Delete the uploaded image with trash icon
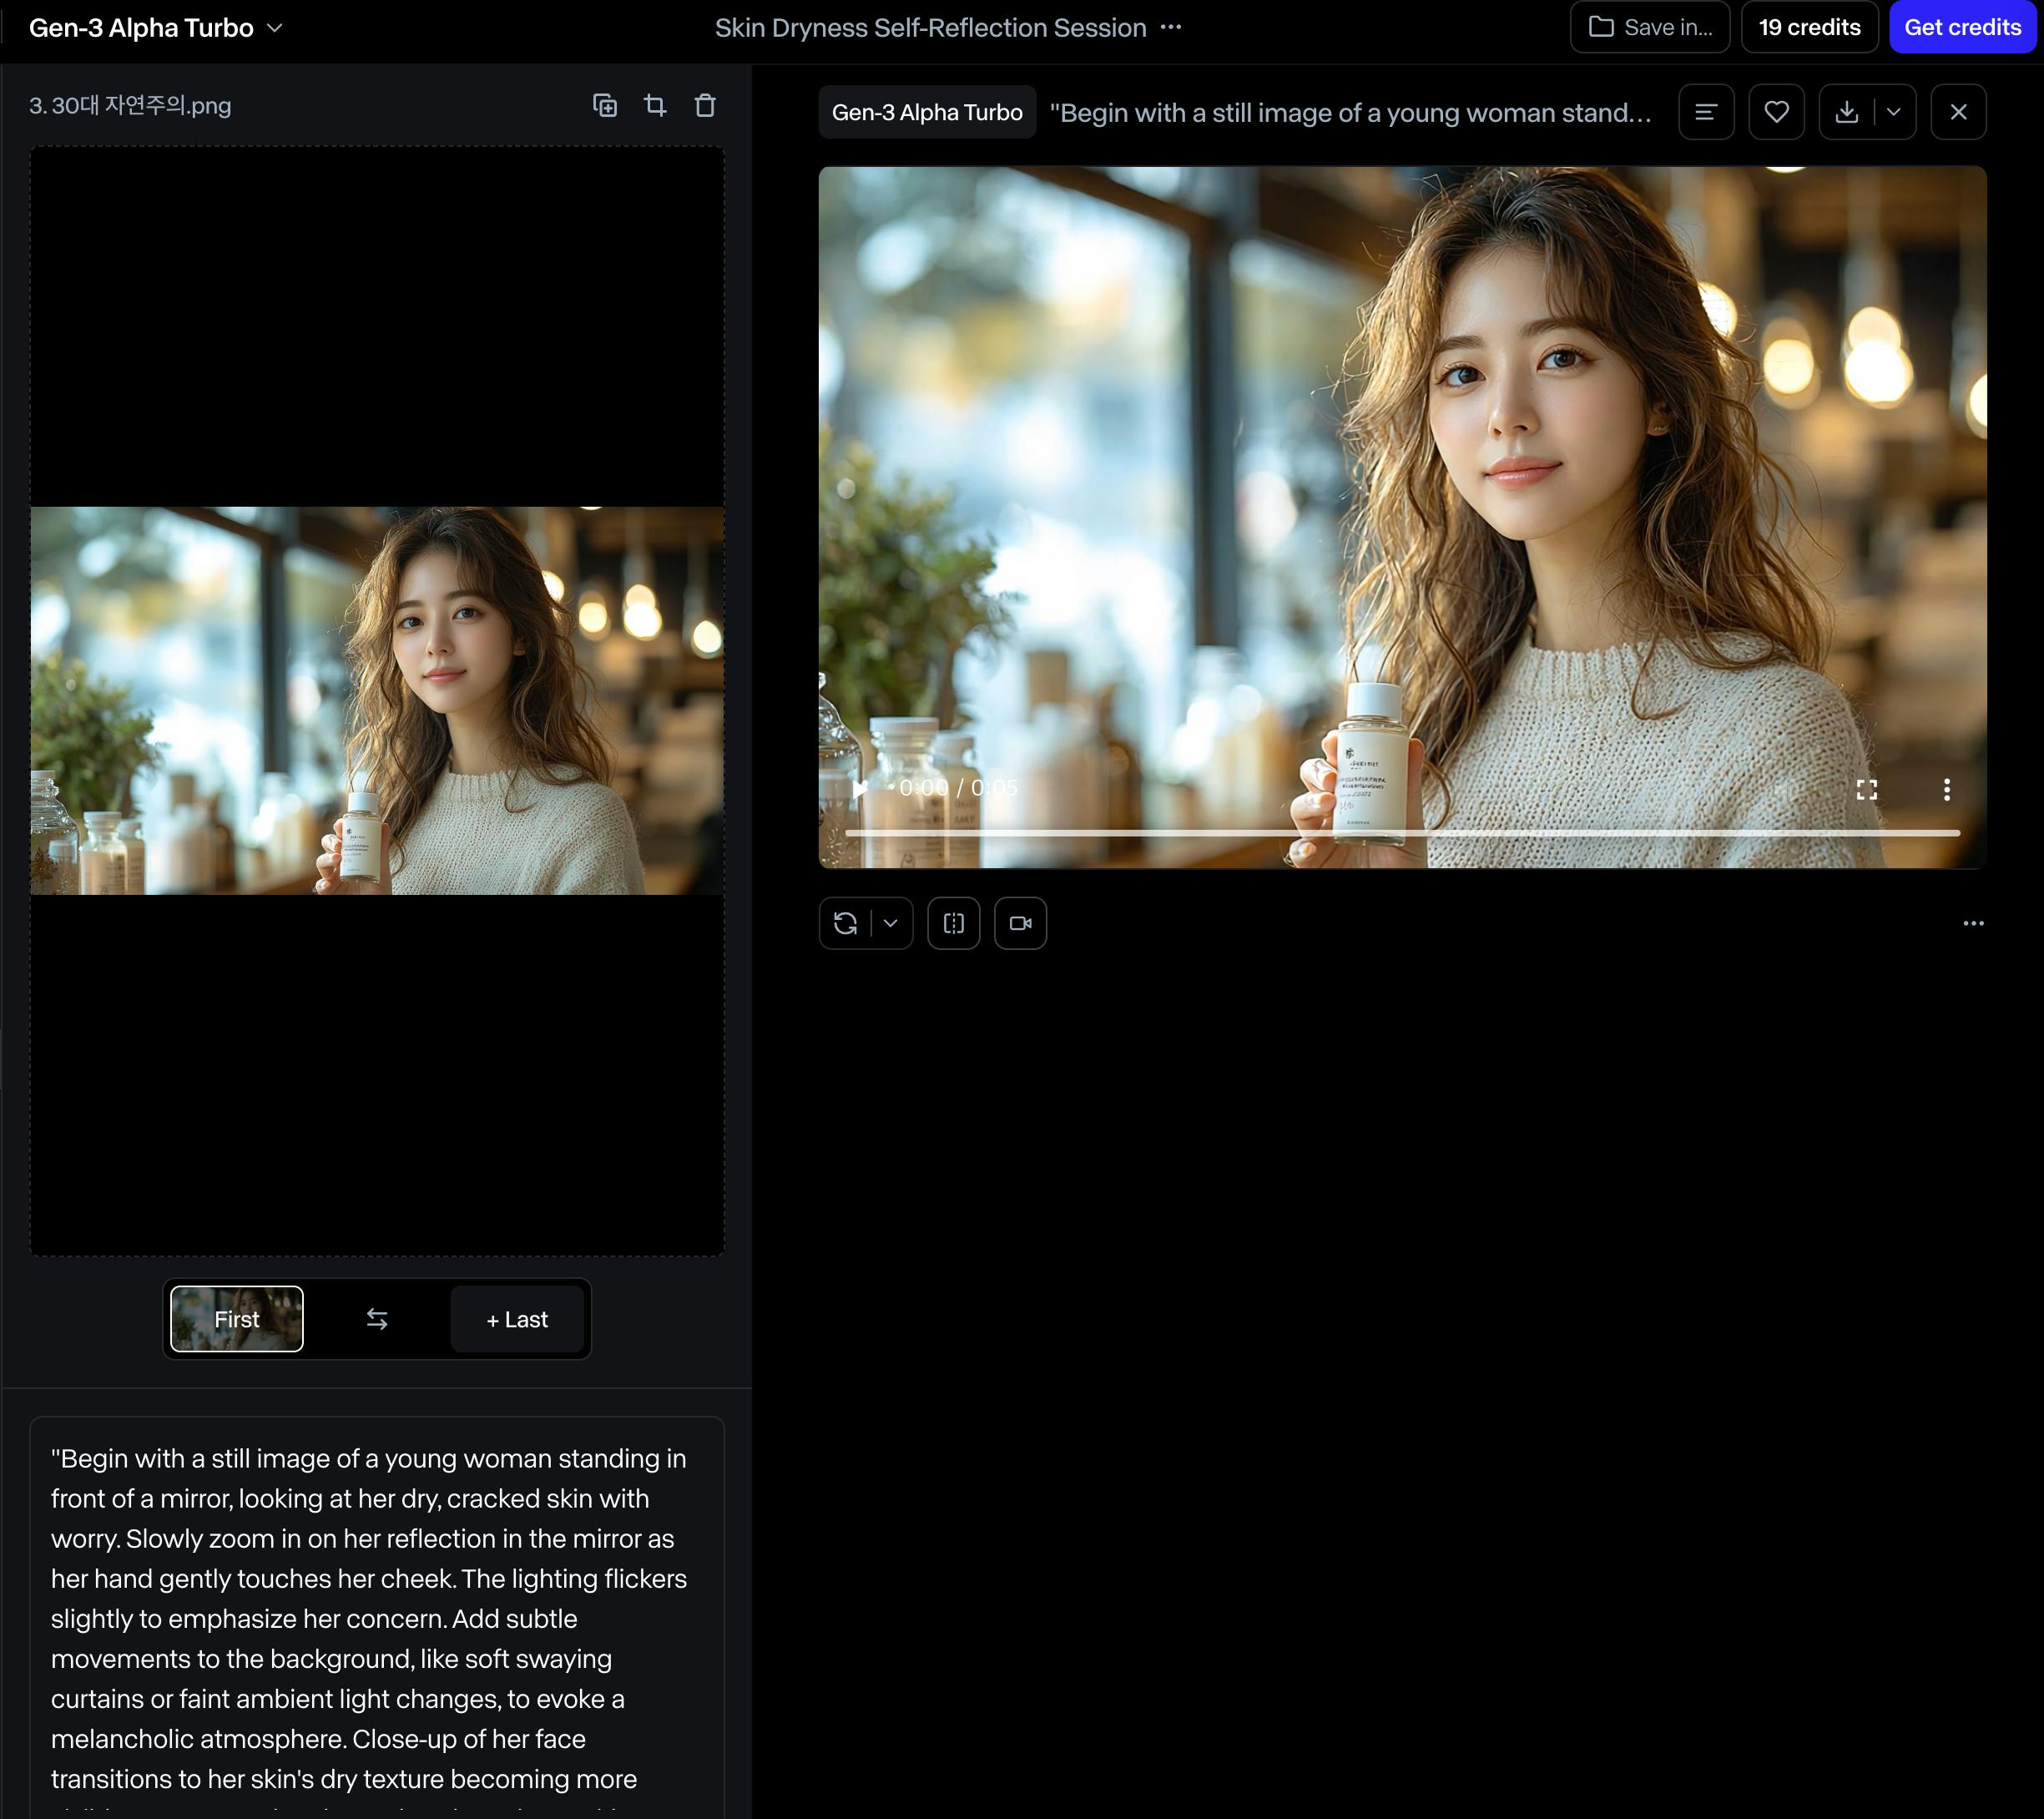This screenshot has width=2044, height=1819. click(x=705, y=105)
